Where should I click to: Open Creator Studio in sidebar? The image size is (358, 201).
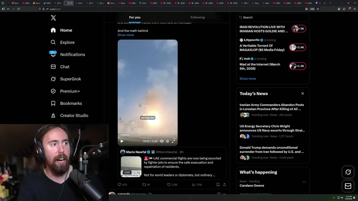click(x=70, y=115)
